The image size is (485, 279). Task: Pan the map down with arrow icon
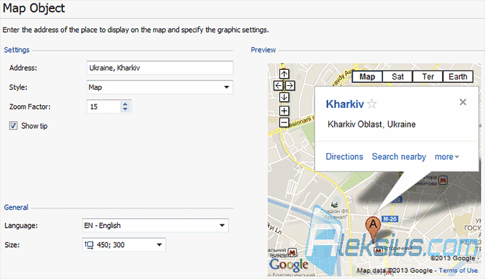pyautogui.click(x=284, y=97)
